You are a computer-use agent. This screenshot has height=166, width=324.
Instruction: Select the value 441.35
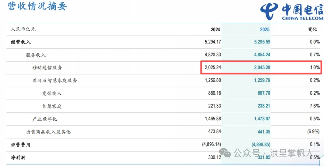[x=264, y=131]
